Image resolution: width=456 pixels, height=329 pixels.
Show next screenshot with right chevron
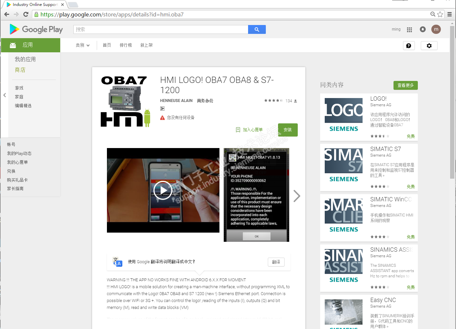pos(297,196)
